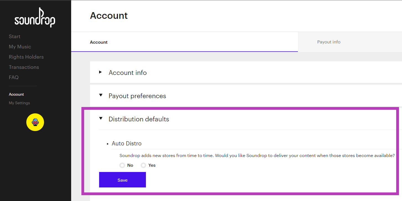The image size is (402, 201).
Task: Select No for Auto Distro
Action: pyautogui.click(x=122, y=165)
